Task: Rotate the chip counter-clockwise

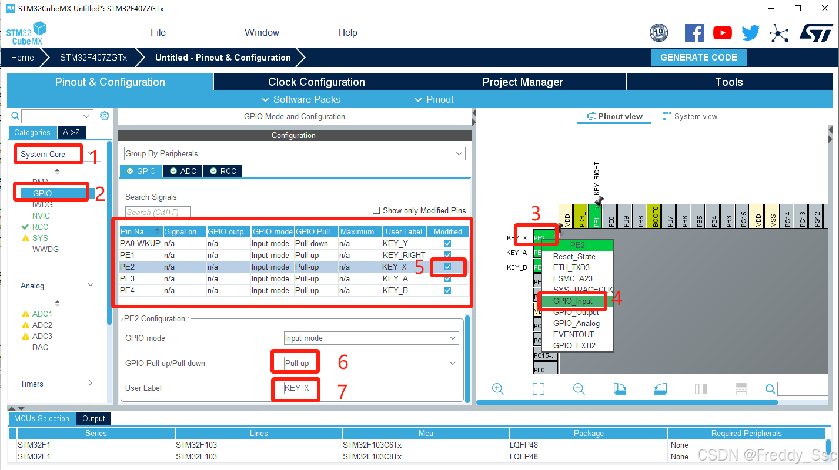Action: coord(660,389)
